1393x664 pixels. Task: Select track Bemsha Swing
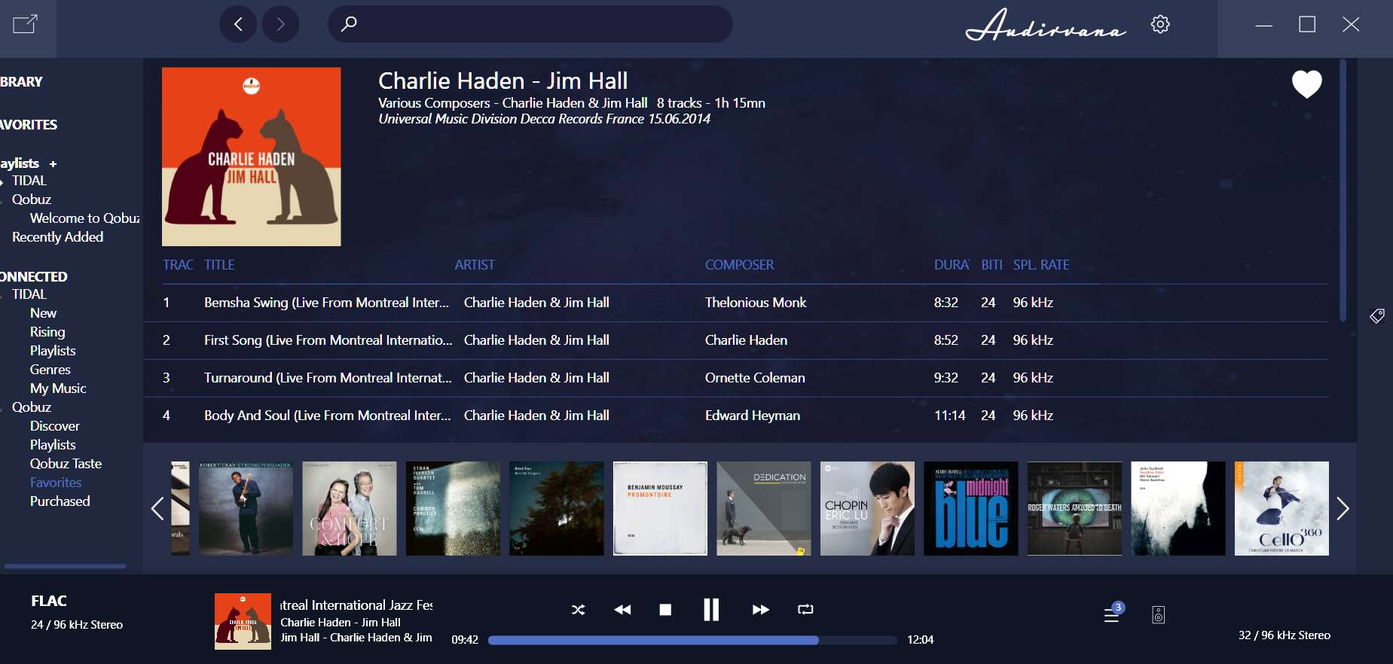[x=326, y=303]
